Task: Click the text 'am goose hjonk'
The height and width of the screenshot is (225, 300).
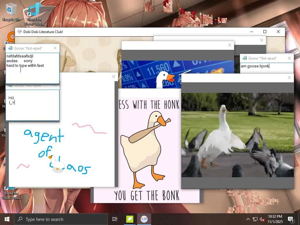Action: coord(255,66)
